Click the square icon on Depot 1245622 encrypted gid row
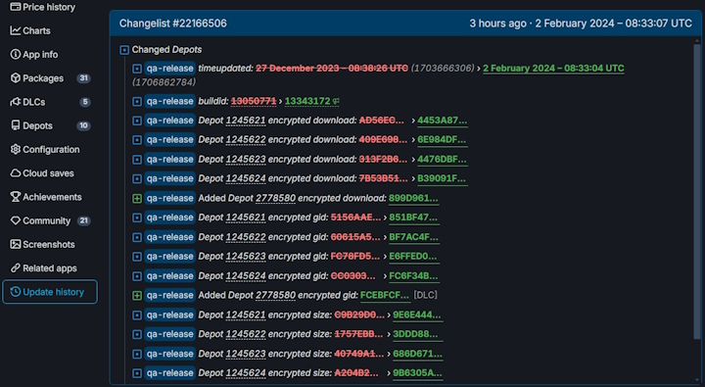The width and height of the screenshot is (705, 387). [x=137, y=238]
